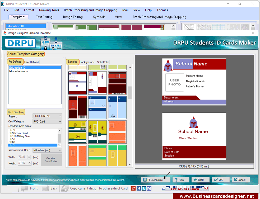Select the Pre Defined tab
Screen dimensions: 260x199
(15, 62)
